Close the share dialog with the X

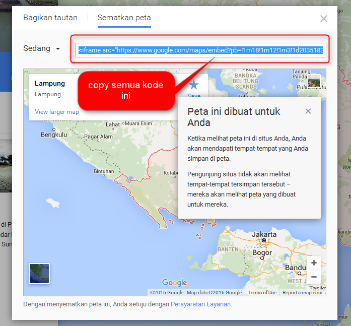[x=324, y=19]
